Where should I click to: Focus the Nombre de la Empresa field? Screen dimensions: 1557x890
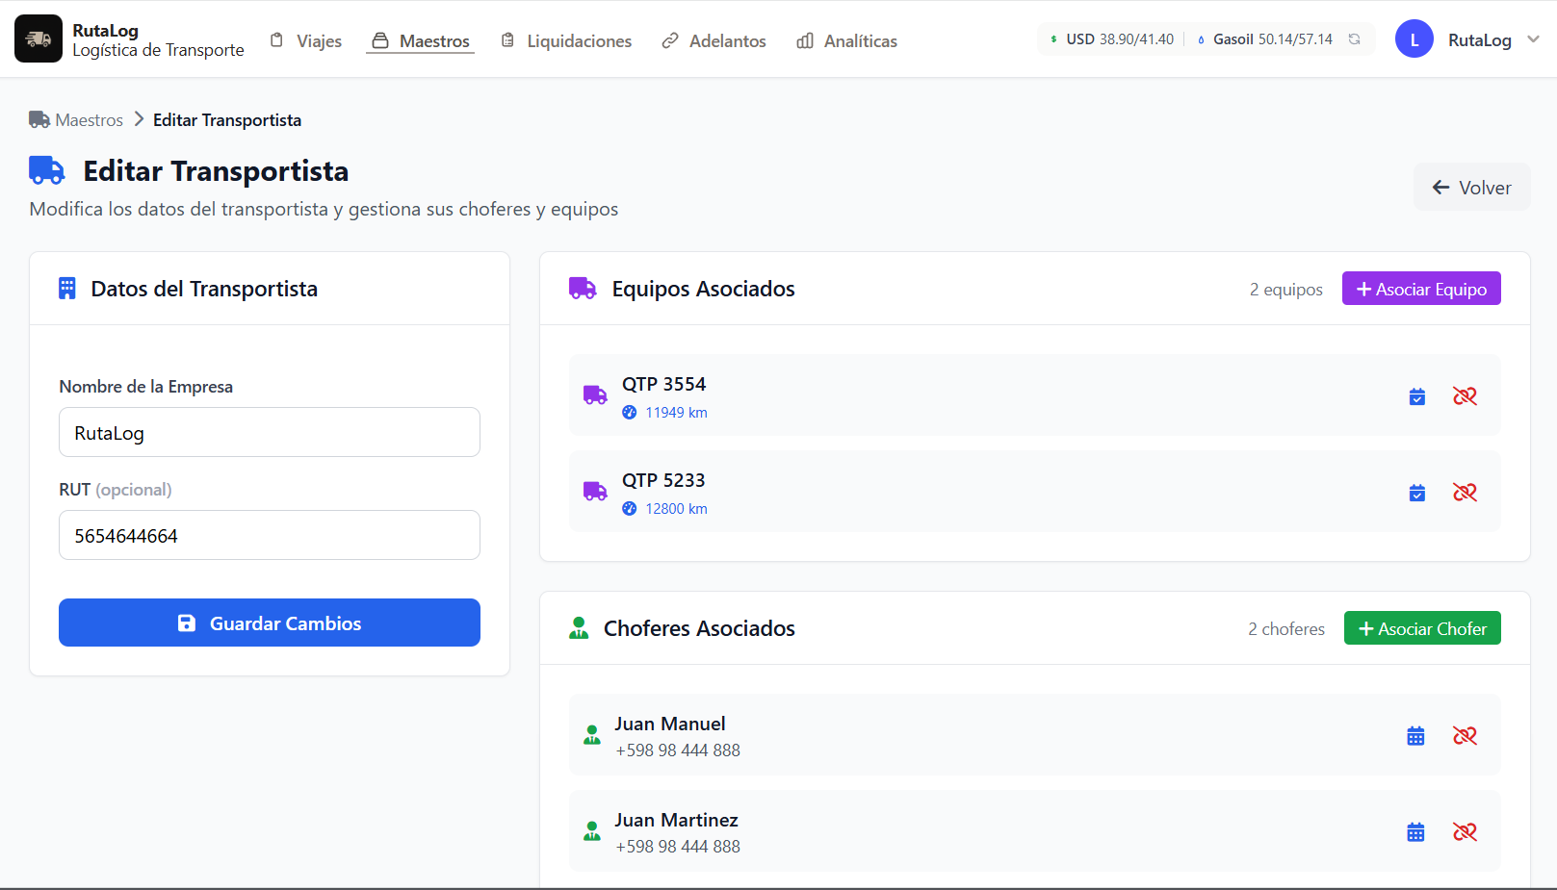click(270, 432)
